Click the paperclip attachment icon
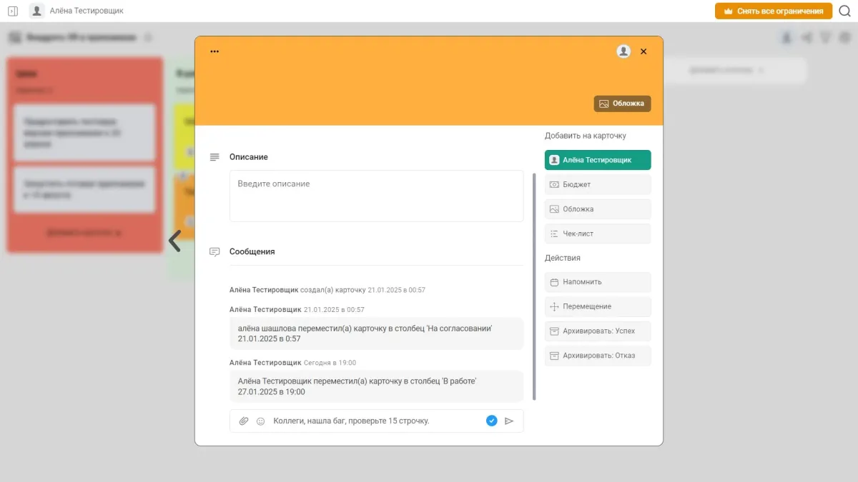Image resolution: width=858 pixels, height=482 pixels. click(x=244, y=421)
